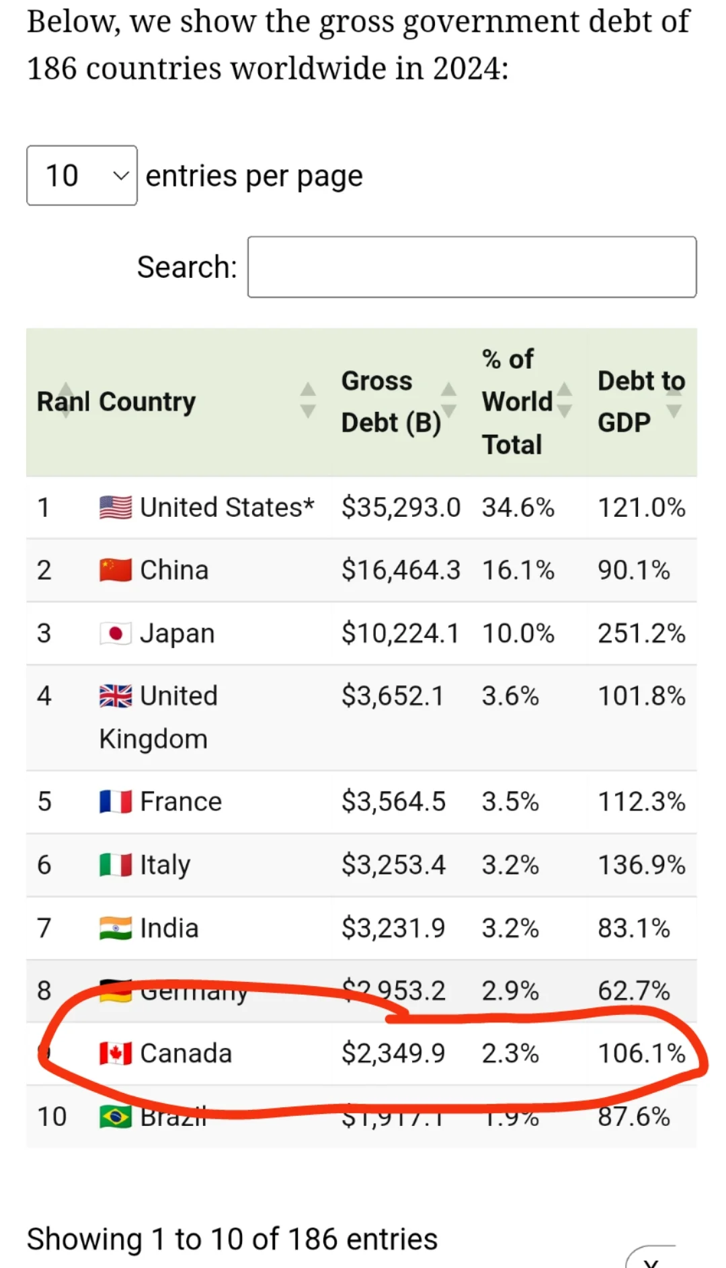Viewport: 726px width, 1268px height.
Task: Click the Brazil flag icon
Action: pos(116,1117)
